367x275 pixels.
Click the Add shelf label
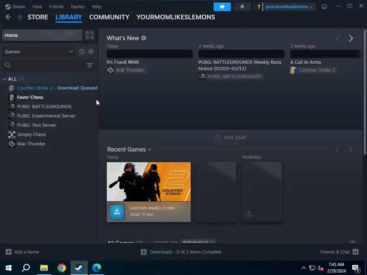(x=235, y=137)
